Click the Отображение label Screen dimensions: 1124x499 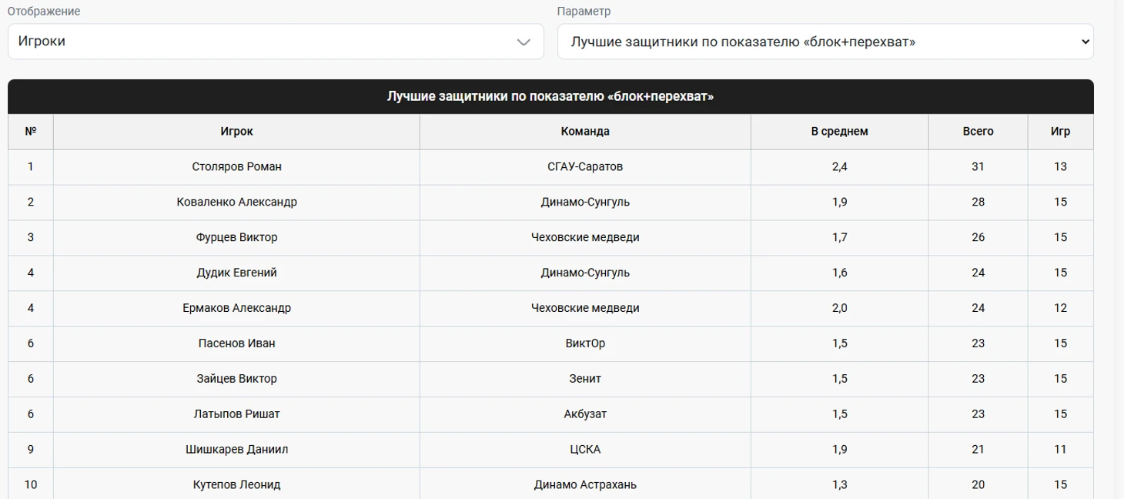44,12
